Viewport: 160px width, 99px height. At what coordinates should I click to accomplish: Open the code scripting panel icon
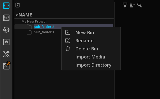pos(6,42)
